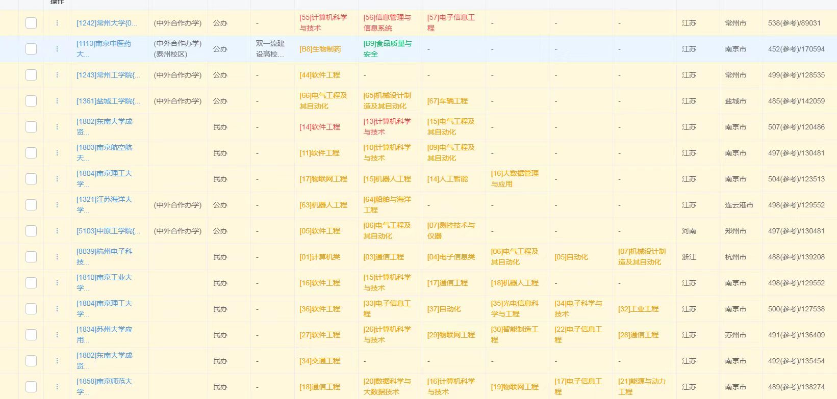837x399 pixels.
Task: Check the box of 南京理工大学 row scoring 504
Action: tap(31, 179)
